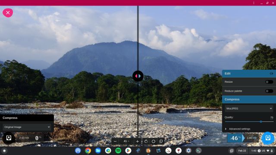Click the Resize label
Image resolution: width=276 pixels, height=155 pixels.
click(229, 82)
